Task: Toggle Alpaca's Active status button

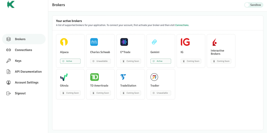Action: click(70, 61)
